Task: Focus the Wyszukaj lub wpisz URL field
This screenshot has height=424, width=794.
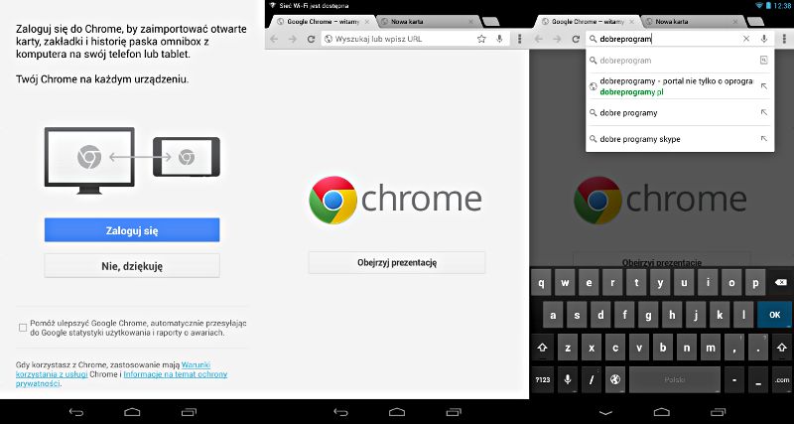Action: (398, 39)
